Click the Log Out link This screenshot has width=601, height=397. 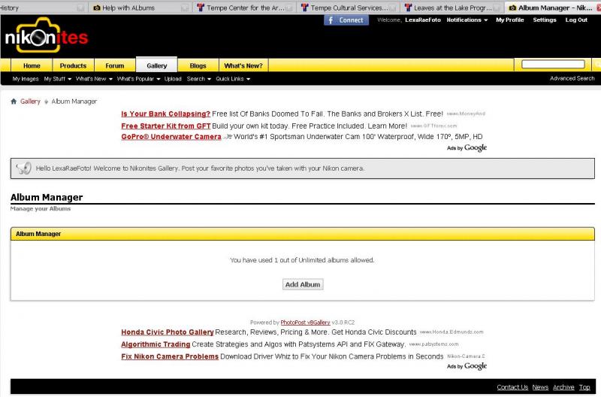point(576,20)
